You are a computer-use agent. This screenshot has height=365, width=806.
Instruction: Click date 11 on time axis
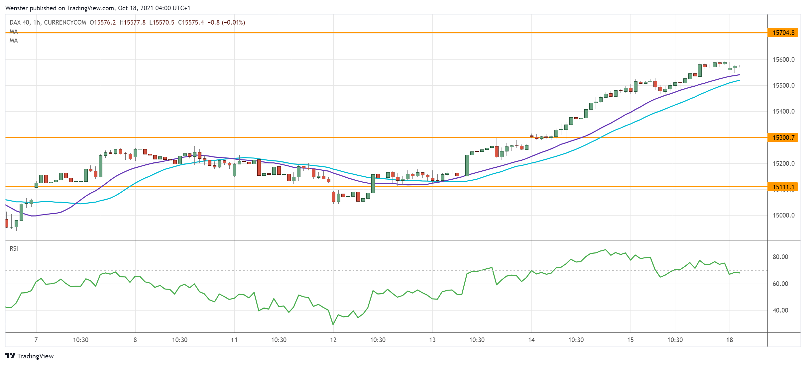pyautogui.click(x=234, y=340)
